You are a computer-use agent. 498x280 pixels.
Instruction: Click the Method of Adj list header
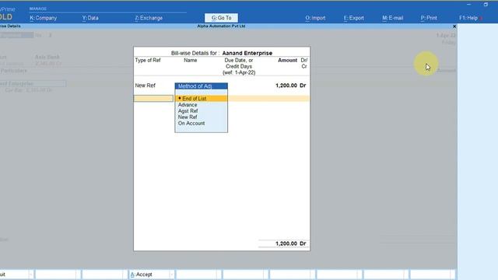click(201, 86)
